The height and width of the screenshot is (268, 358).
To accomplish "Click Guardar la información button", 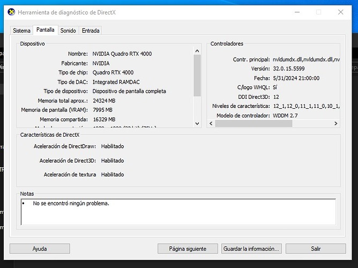I will [x=251, y=249].
